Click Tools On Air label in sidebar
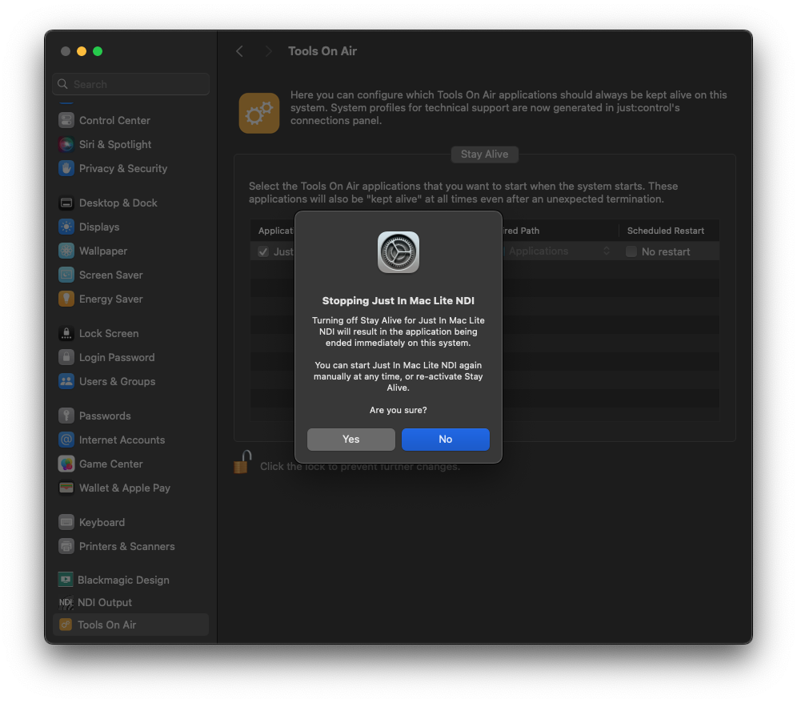797x703 pixels. [x=106, y=625]
